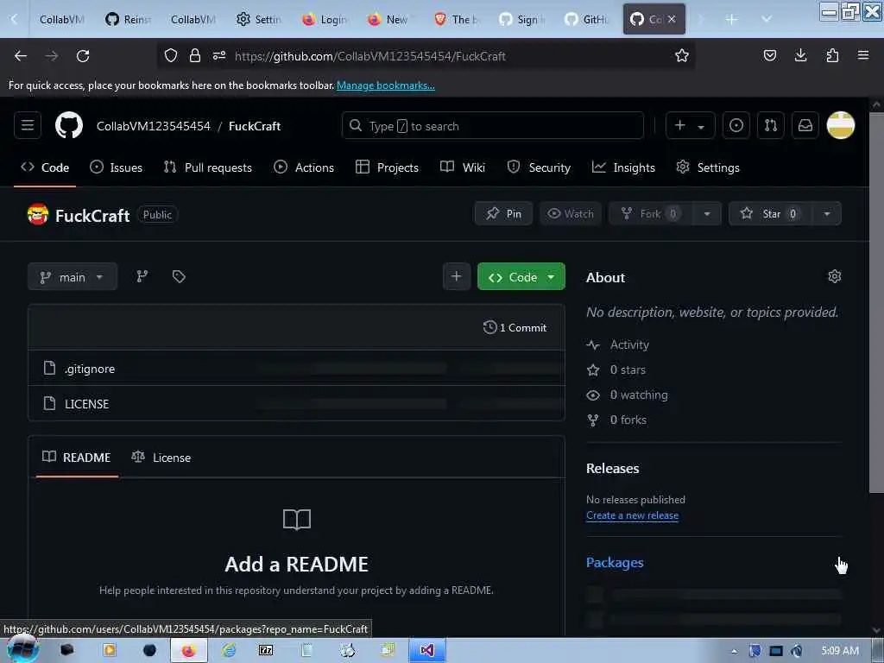884x663 pixels.
Task: Open a new browser tab
Action: (731, 19)
